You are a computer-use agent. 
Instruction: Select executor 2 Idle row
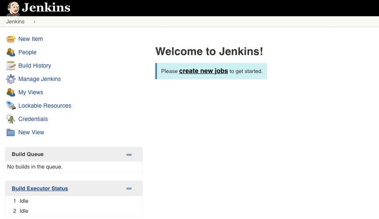[x=74, y=211]
